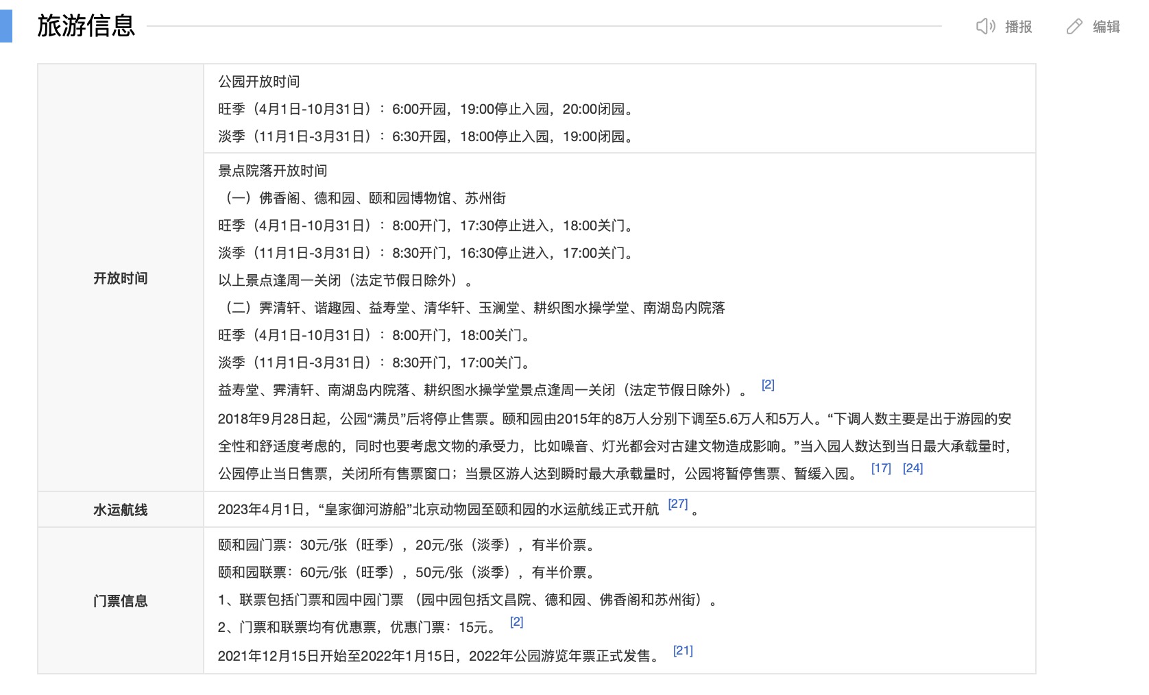Click the line with 19:00停止入园，20:00闭园
This screenshot has height=695, width=1149.
point(427,109)
